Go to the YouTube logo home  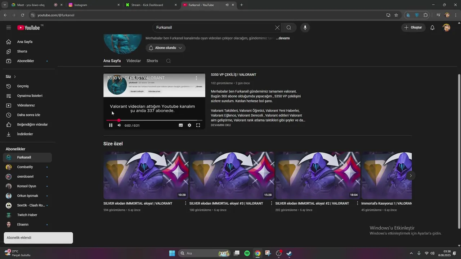click(x=28, y=28)
